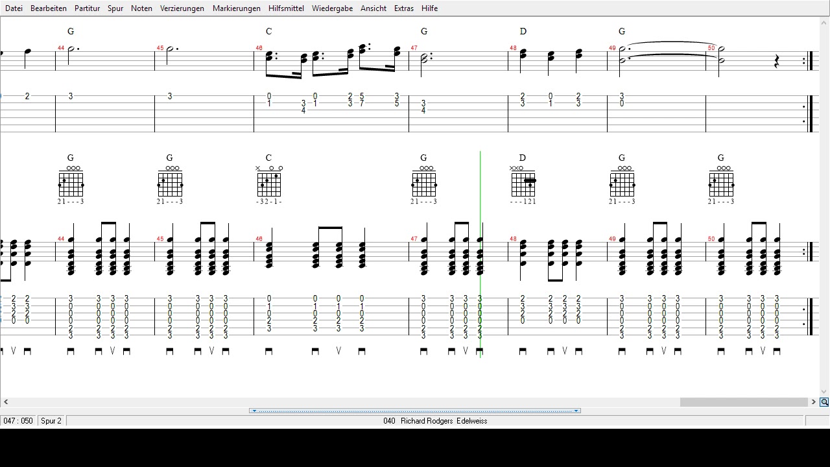This screenshot has width=830, height=467.
Task: Open the Markierungen menu
Action: click(x=237, y=8)
